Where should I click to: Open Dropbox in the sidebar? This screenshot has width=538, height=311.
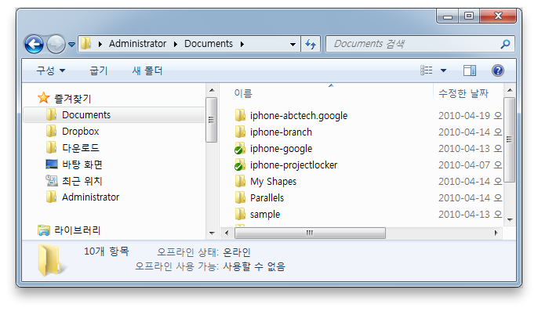coord(80,132)
